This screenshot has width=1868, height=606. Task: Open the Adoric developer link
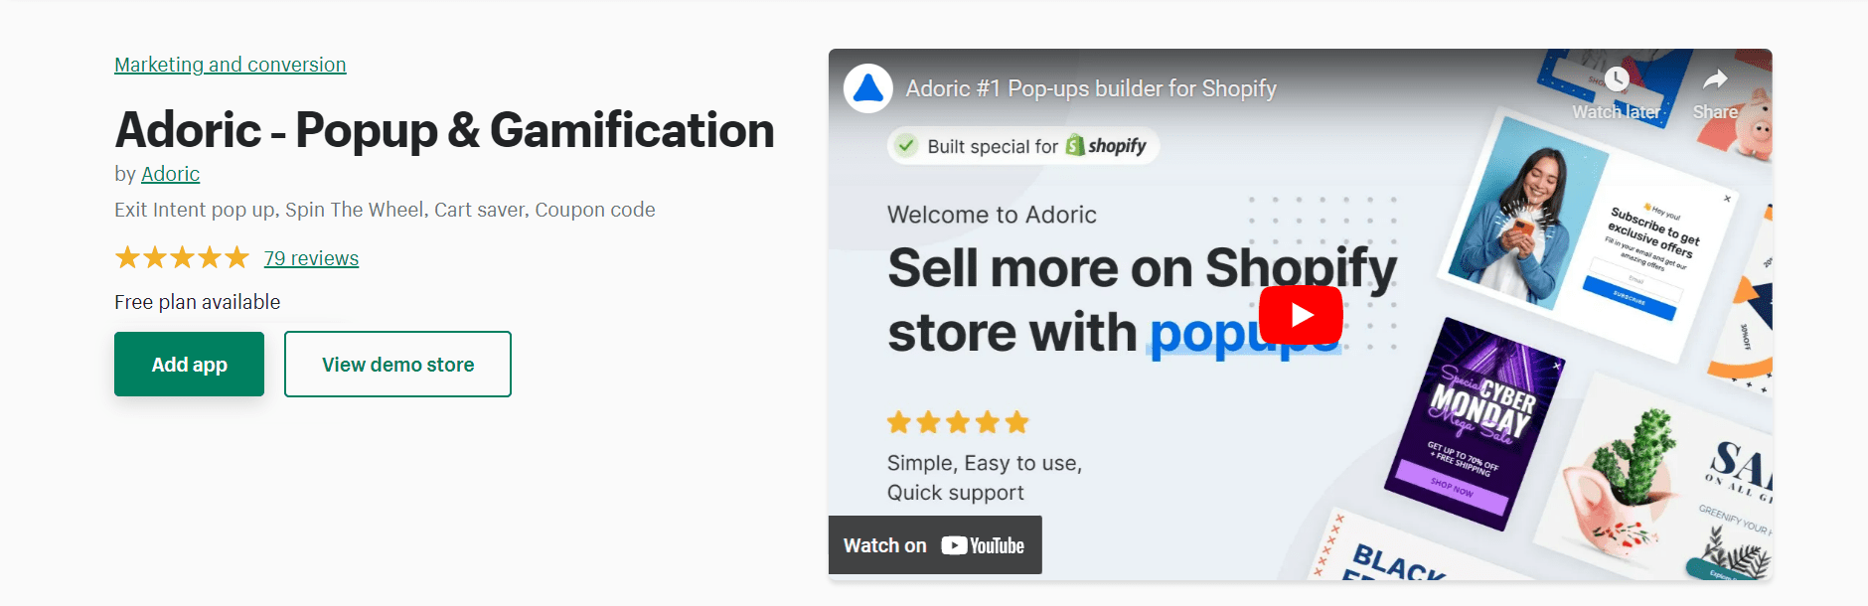[170, 174]
